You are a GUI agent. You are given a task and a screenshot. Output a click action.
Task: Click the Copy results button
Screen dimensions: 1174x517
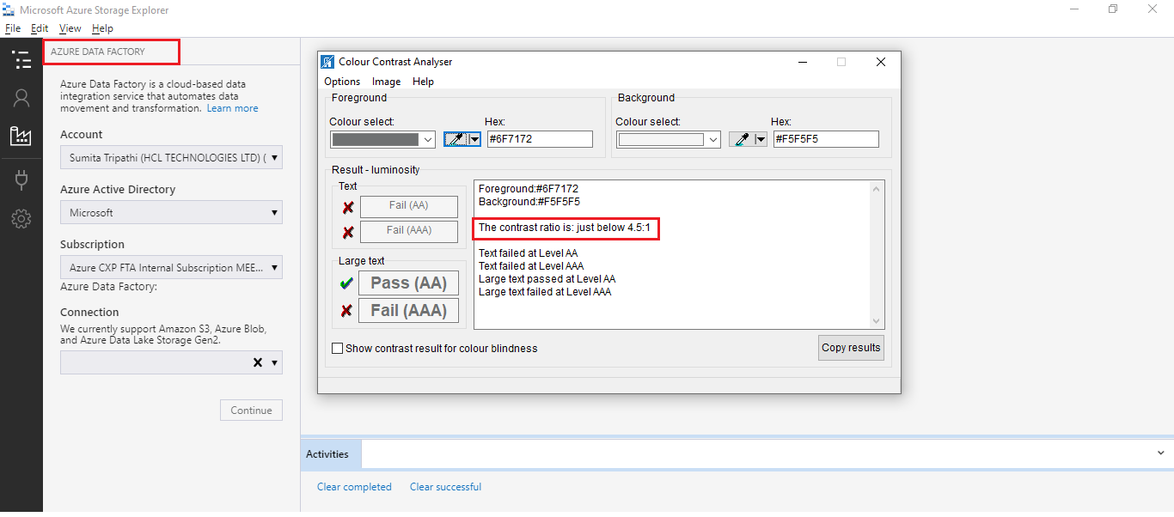(851, 348)
